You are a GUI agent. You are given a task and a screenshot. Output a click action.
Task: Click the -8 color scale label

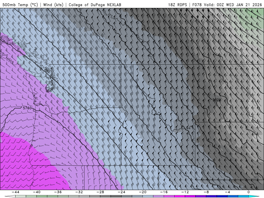coord(207,192)
